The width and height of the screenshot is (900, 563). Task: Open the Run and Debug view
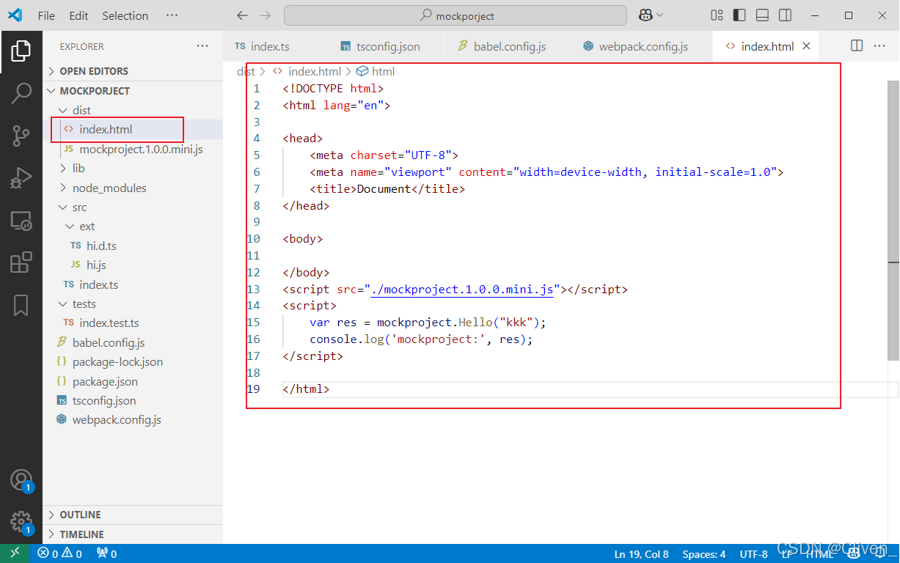pos(21,178)
